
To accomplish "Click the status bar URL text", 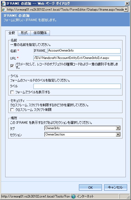I will 36,196.
